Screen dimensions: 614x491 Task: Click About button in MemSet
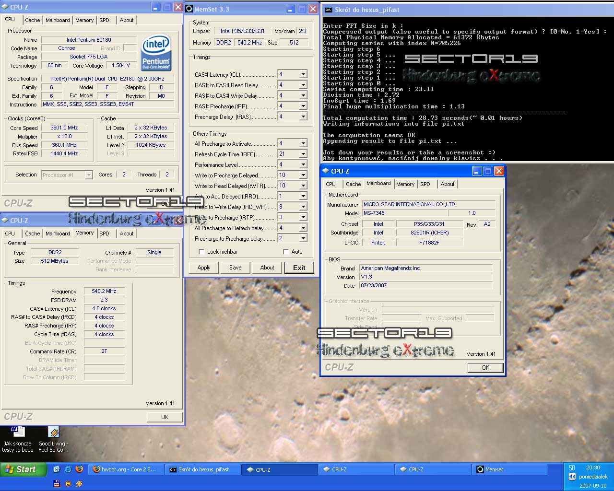(x=267, y=268)
